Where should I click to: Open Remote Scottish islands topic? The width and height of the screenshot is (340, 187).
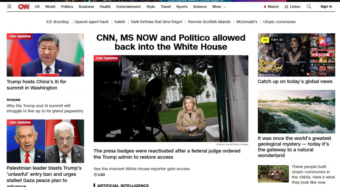(209, 21)
